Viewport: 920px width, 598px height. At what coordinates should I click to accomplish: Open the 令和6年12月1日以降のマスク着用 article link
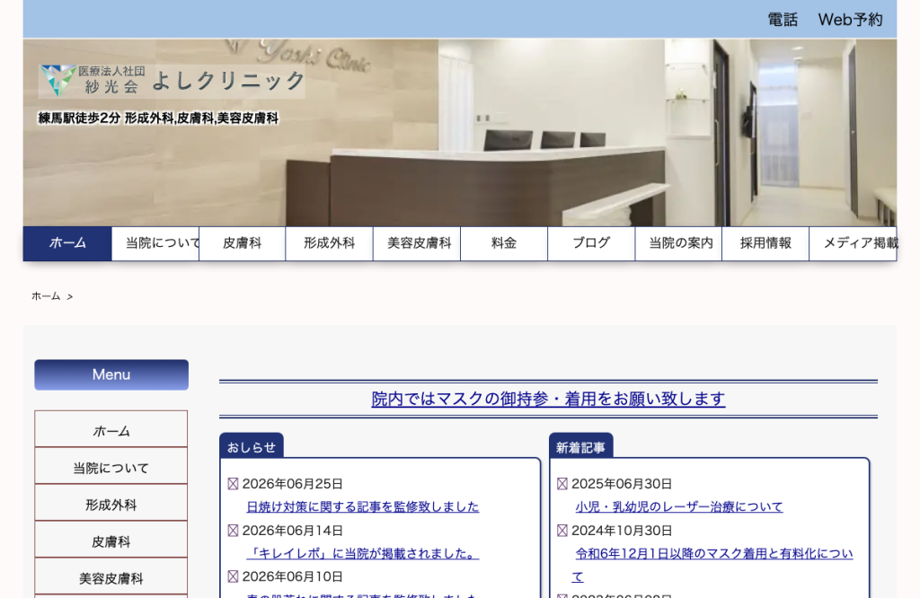click(x=712, y=565)
